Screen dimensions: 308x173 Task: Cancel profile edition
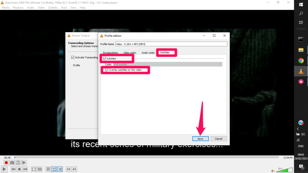coord(218,139)
